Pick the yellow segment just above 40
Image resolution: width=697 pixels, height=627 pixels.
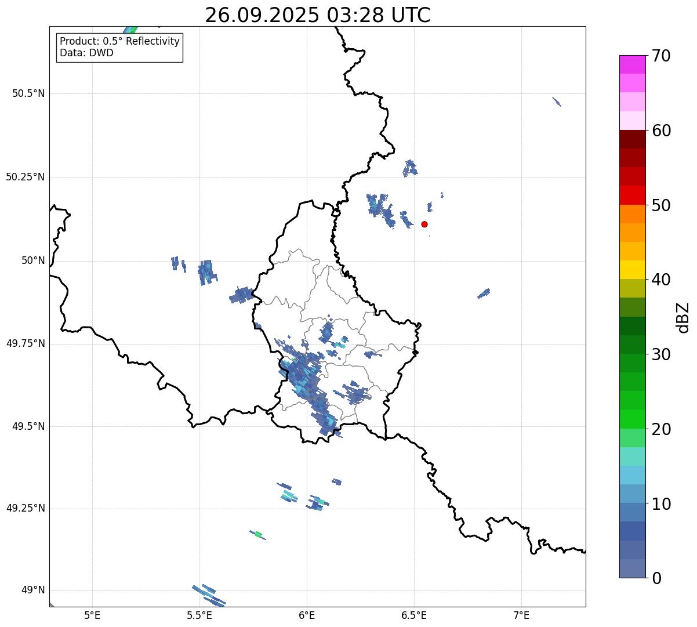click(632, 270)
